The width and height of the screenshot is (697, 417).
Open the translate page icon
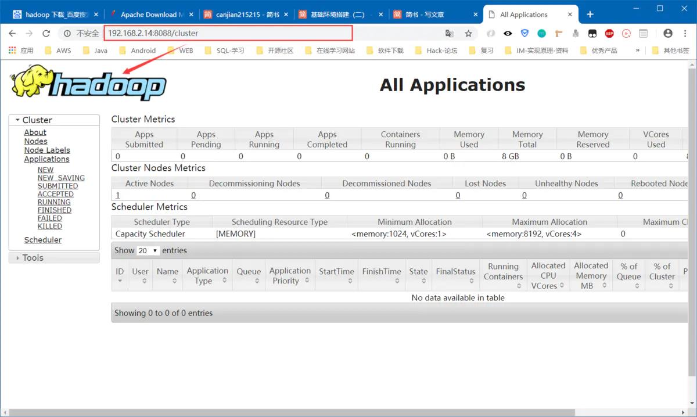click(449, 34)
